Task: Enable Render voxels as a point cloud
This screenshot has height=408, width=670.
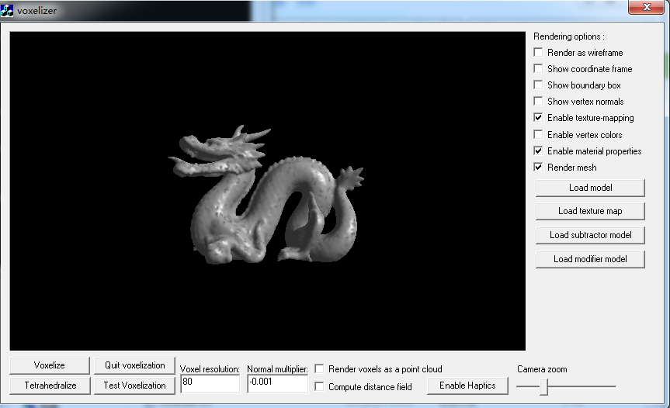Action: click(x=319, y=368)
